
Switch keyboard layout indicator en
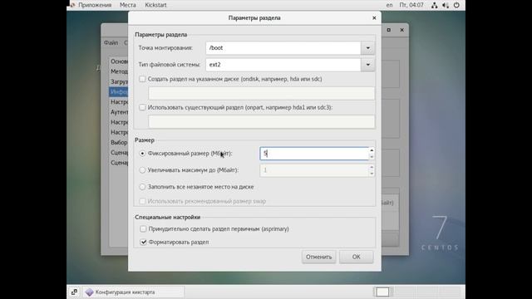click(x=389, y=5)
